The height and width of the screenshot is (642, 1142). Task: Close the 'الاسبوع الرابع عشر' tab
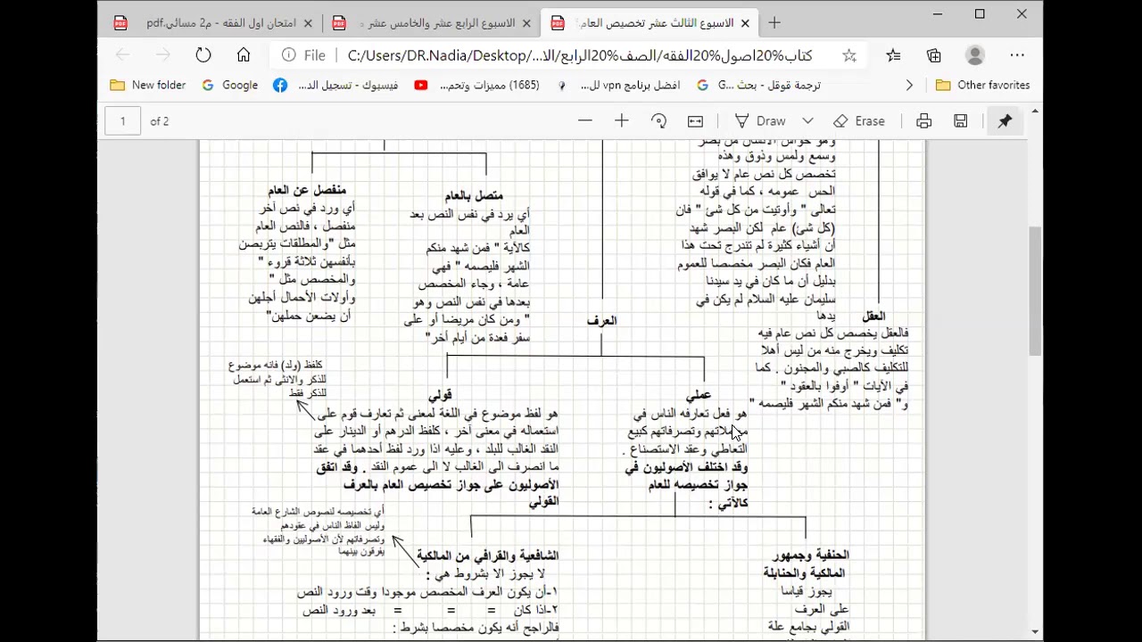click(x=526, y=23)
